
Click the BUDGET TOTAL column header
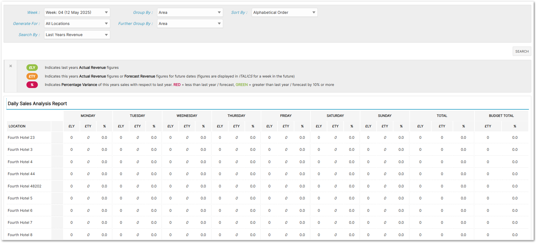point(501,116)
